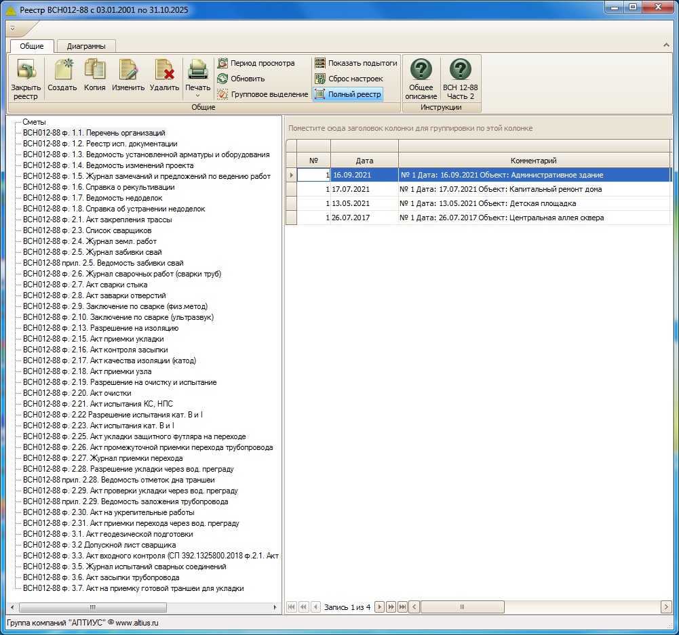Switch to the Диаграммы tab
The image size is (679, 635).
(x=86, y=46)
